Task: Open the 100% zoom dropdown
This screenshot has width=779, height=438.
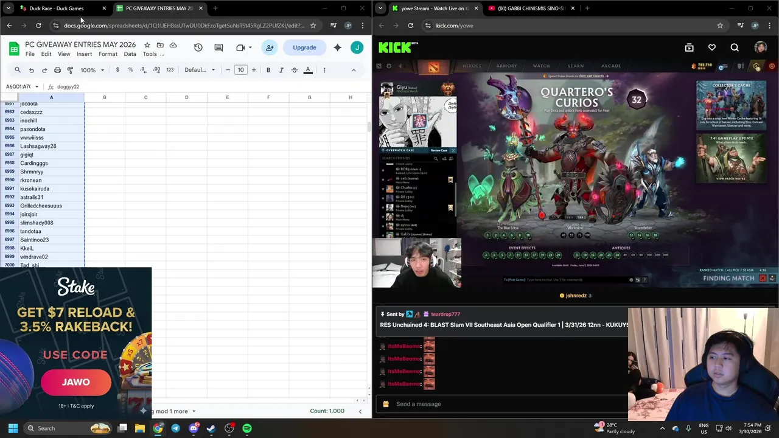Action: (x=93, y=70)
